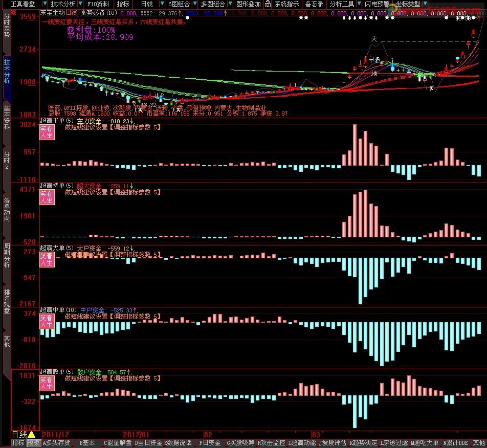Click the yellow triangle beside bottom 日线
This screenshot has width=487, height=448.
tap(32, 435)
